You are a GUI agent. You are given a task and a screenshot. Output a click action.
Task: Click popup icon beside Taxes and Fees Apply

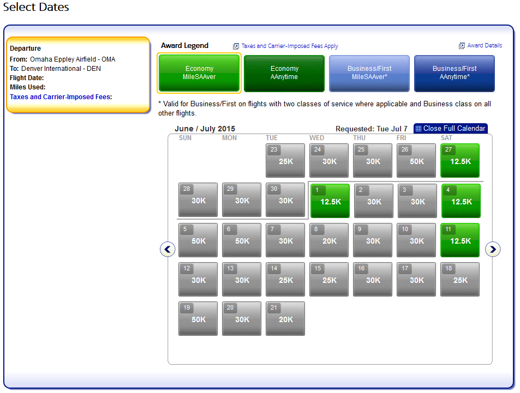[x=236, y=46]
